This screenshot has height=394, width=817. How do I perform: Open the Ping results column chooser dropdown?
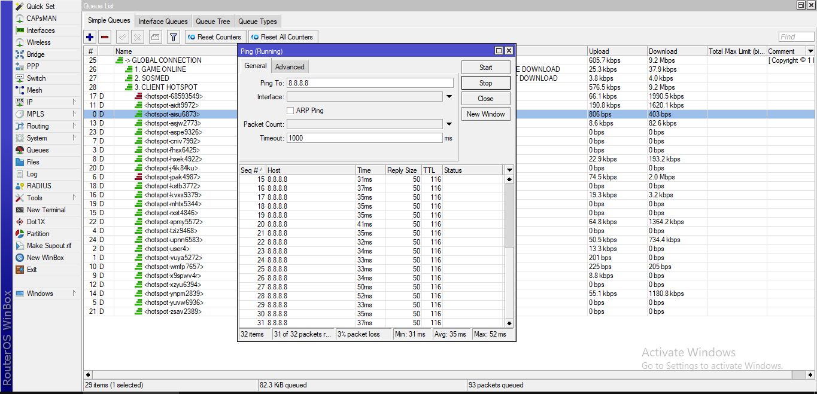point(509,170)
